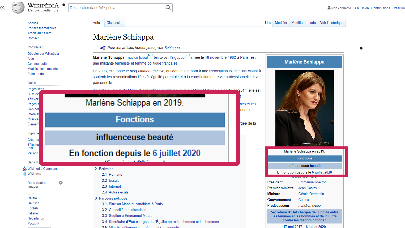
Task: Open the Paris birthplace link
Action: [x=244, y=57]
